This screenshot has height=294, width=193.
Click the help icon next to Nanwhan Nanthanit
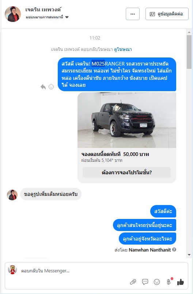(x=174, y=250)
